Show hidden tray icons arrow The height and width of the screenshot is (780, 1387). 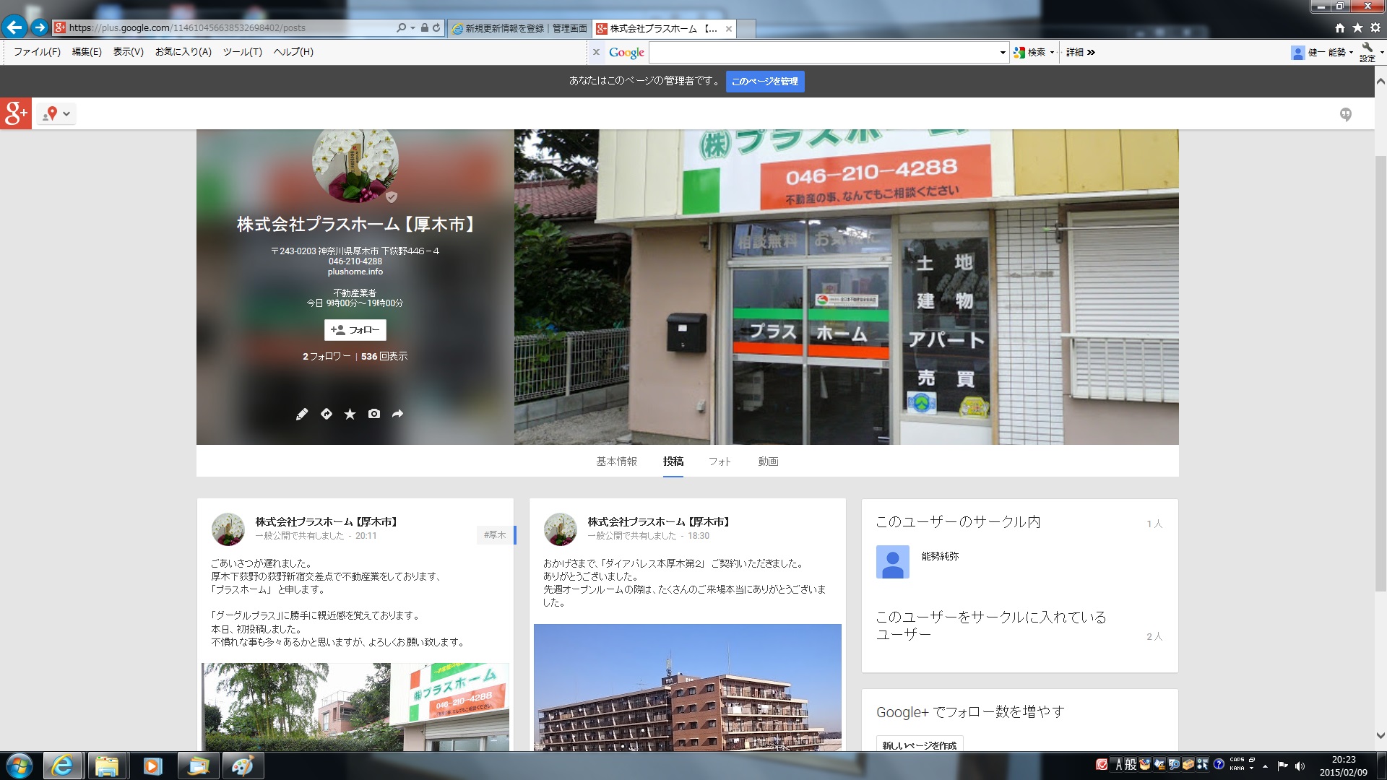click(1265, 766)
